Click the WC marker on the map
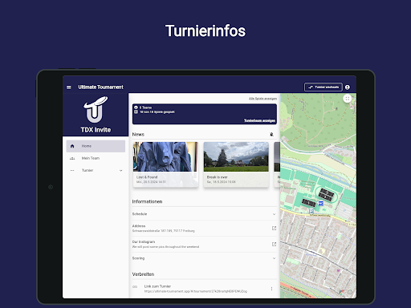411x308 pixels. pos(321,204)
